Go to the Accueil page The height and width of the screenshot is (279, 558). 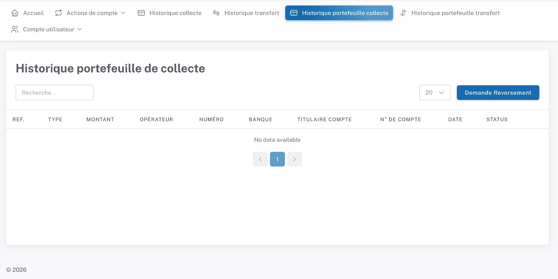[28, 13]
